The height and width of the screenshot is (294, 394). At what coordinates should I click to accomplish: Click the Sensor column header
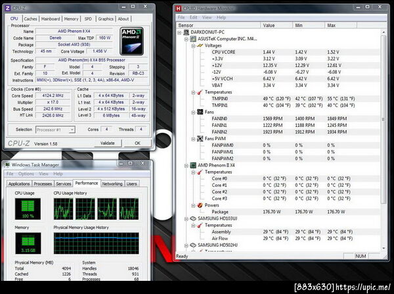pos(218,25)
